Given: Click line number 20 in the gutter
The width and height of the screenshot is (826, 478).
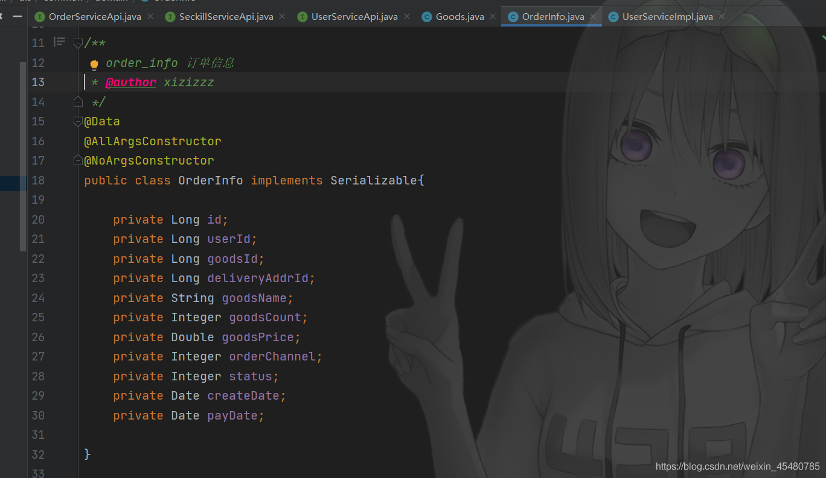Looking at the screenshot, I should click(38, 219).
